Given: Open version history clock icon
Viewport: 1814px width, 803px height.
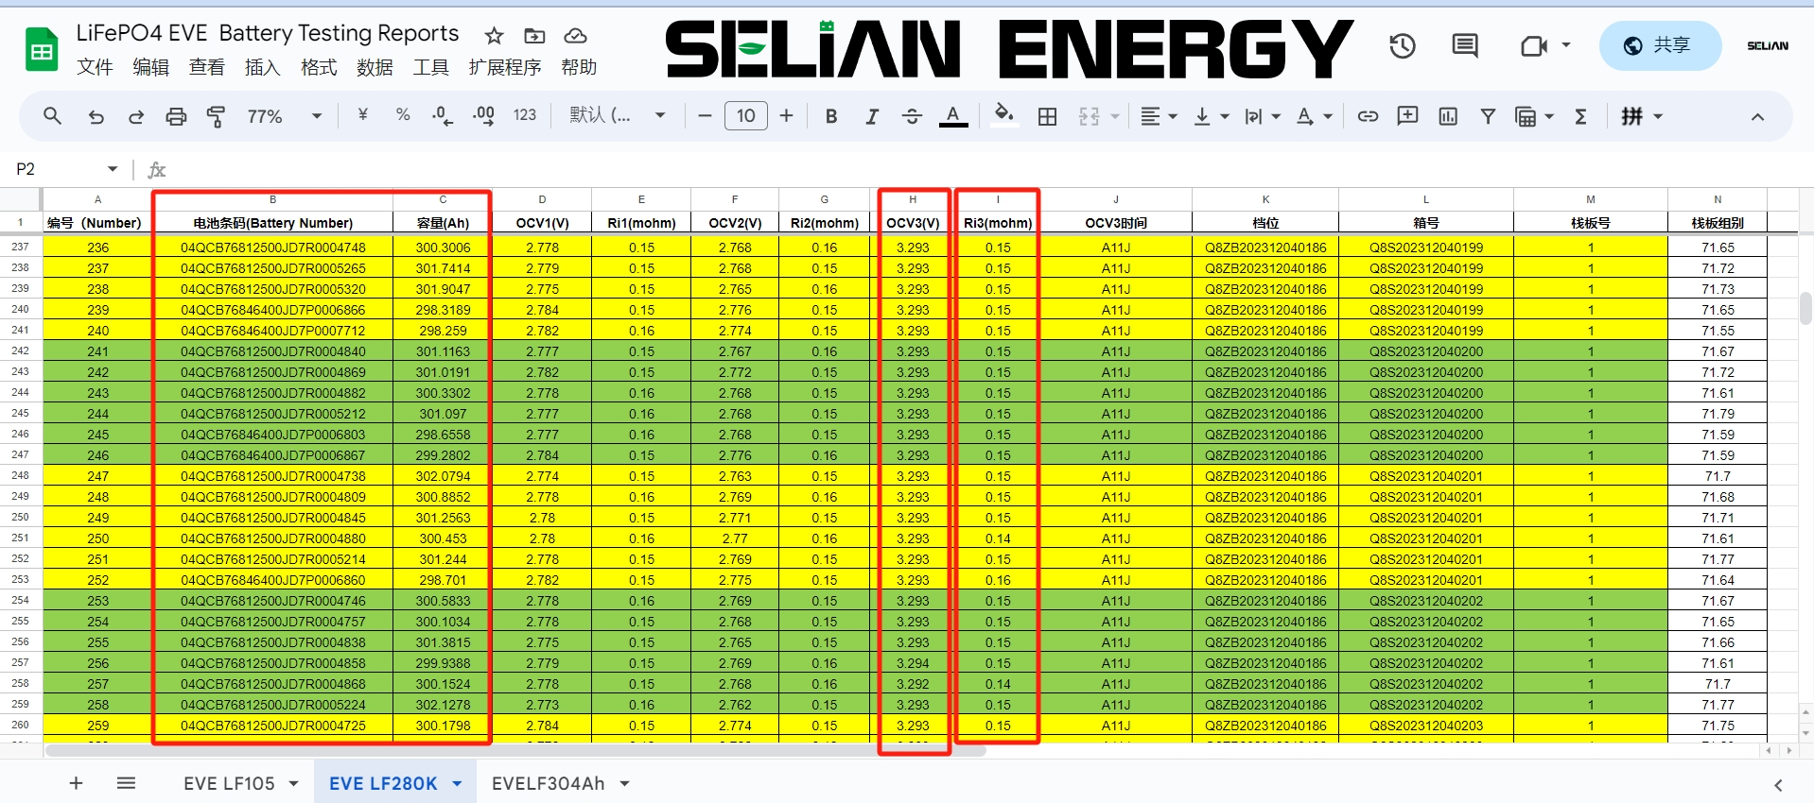Looking at the screenshot, I should [1402, 45].
